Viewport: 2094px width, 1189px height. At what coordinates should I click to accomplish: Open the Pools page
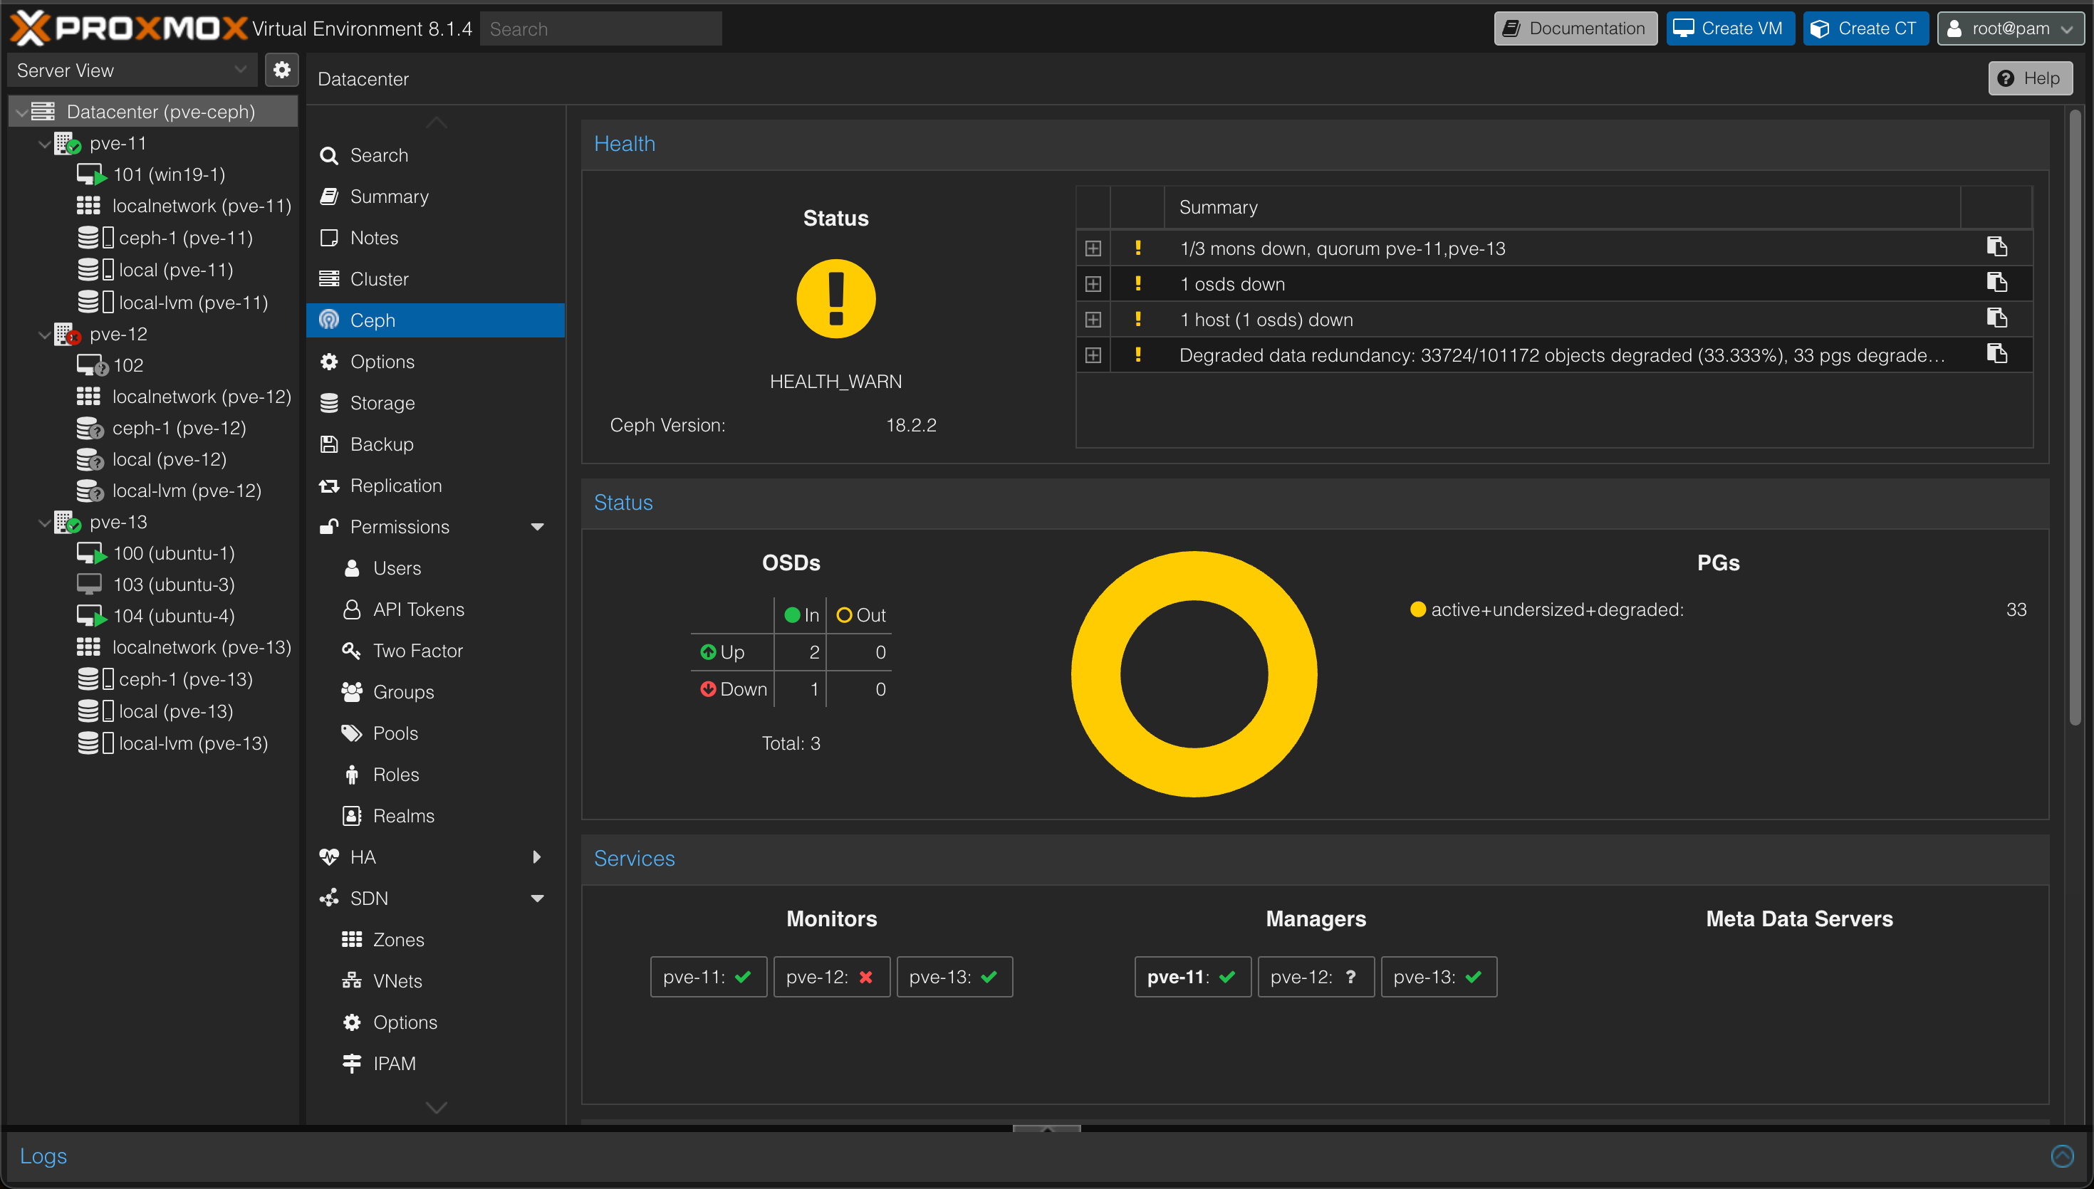(435, 733)
